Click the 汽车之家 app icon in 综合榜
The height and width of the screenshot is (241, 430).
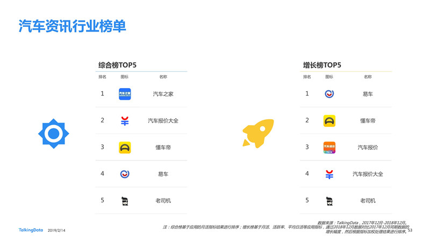[125, 94]
